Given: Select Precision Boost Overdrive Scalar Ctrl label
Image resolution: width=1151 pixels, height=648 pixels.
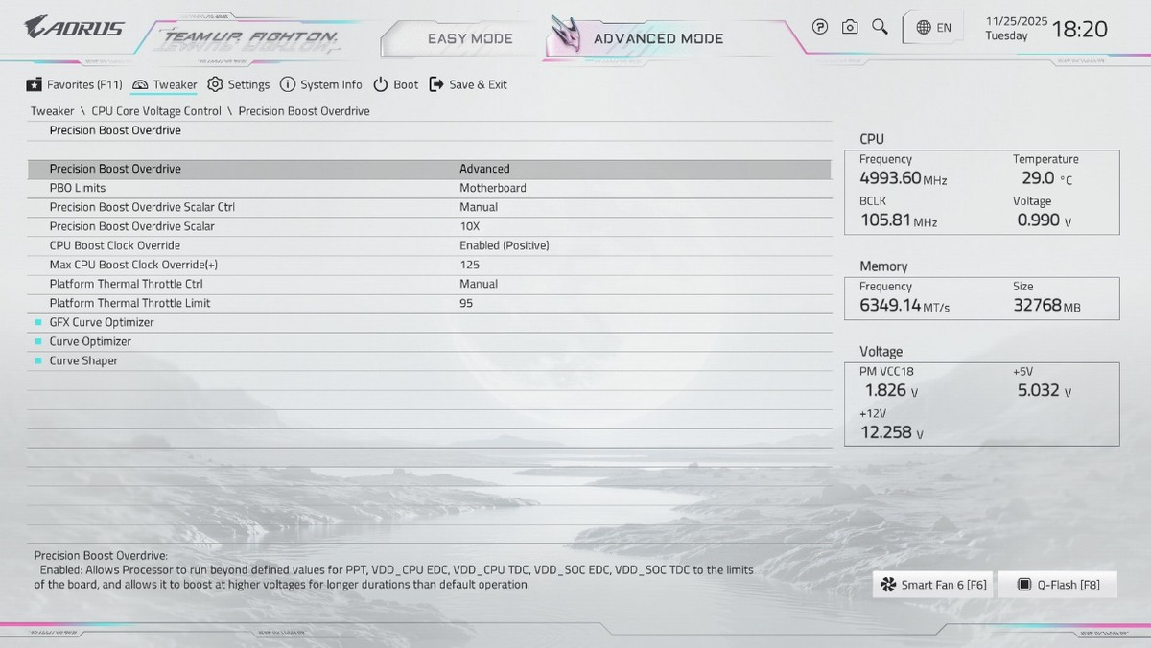Looking at the screenshot, I should 142,207.
